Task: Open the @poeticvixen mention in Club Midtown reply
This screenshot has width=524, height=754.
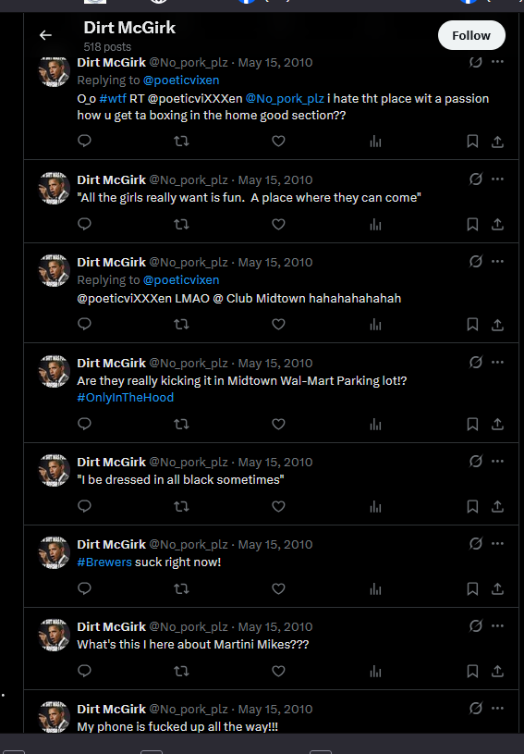Action: click(x=181, y=280)
